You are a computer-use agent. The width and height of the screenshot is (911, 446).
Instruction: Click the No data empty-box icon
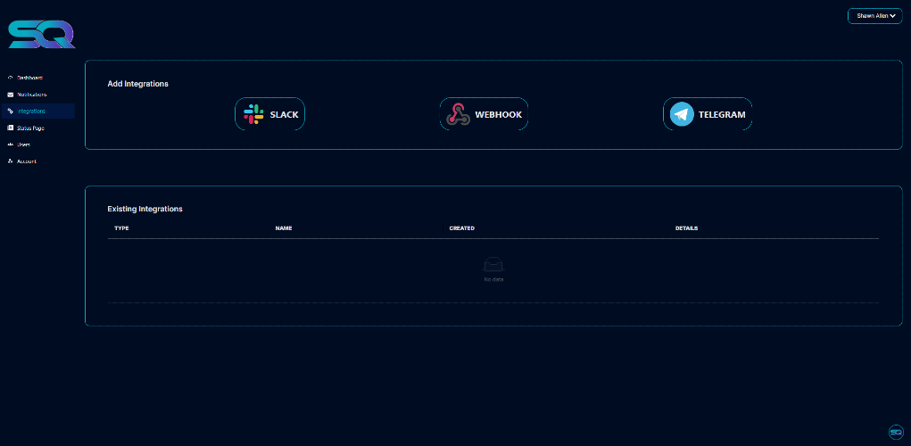point(493,265)
